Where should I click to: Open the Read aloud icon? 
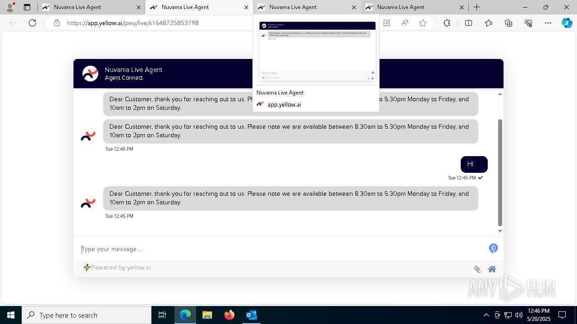click(x=405, y=23)
